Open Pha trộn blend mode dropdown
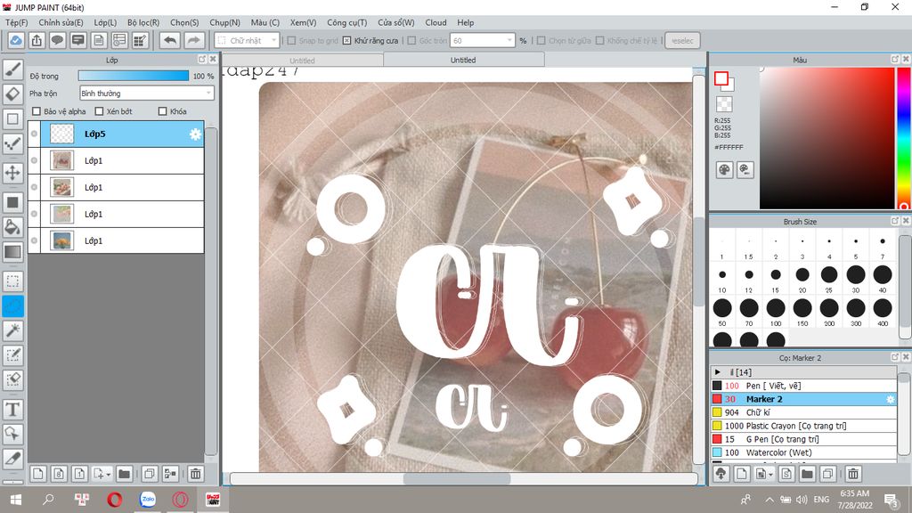912x513 pixels. (x=147, y=93)
